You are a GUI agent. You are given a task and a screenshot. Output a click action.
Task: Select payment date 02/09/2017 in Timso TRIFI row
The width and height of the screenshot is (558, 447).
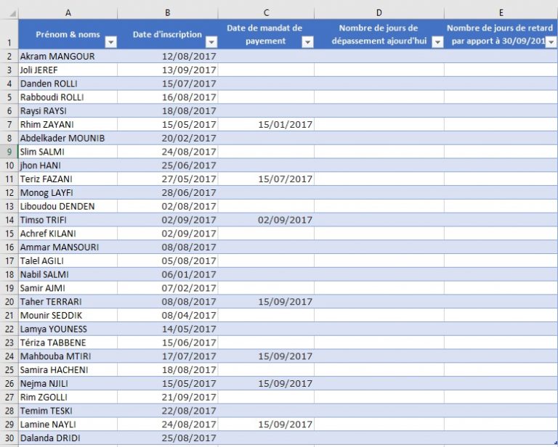coord(266,220)
